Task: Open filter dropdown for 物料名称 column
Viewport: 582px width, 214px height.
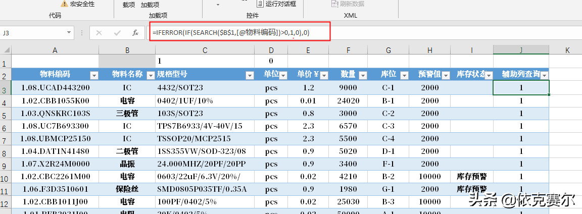Action: click(151, 75)
